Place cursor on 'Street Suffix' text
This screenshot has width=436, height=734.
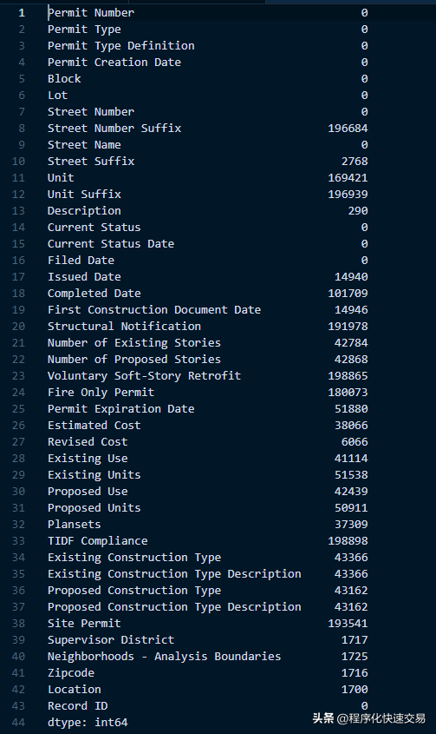click(x=91, y=161)
